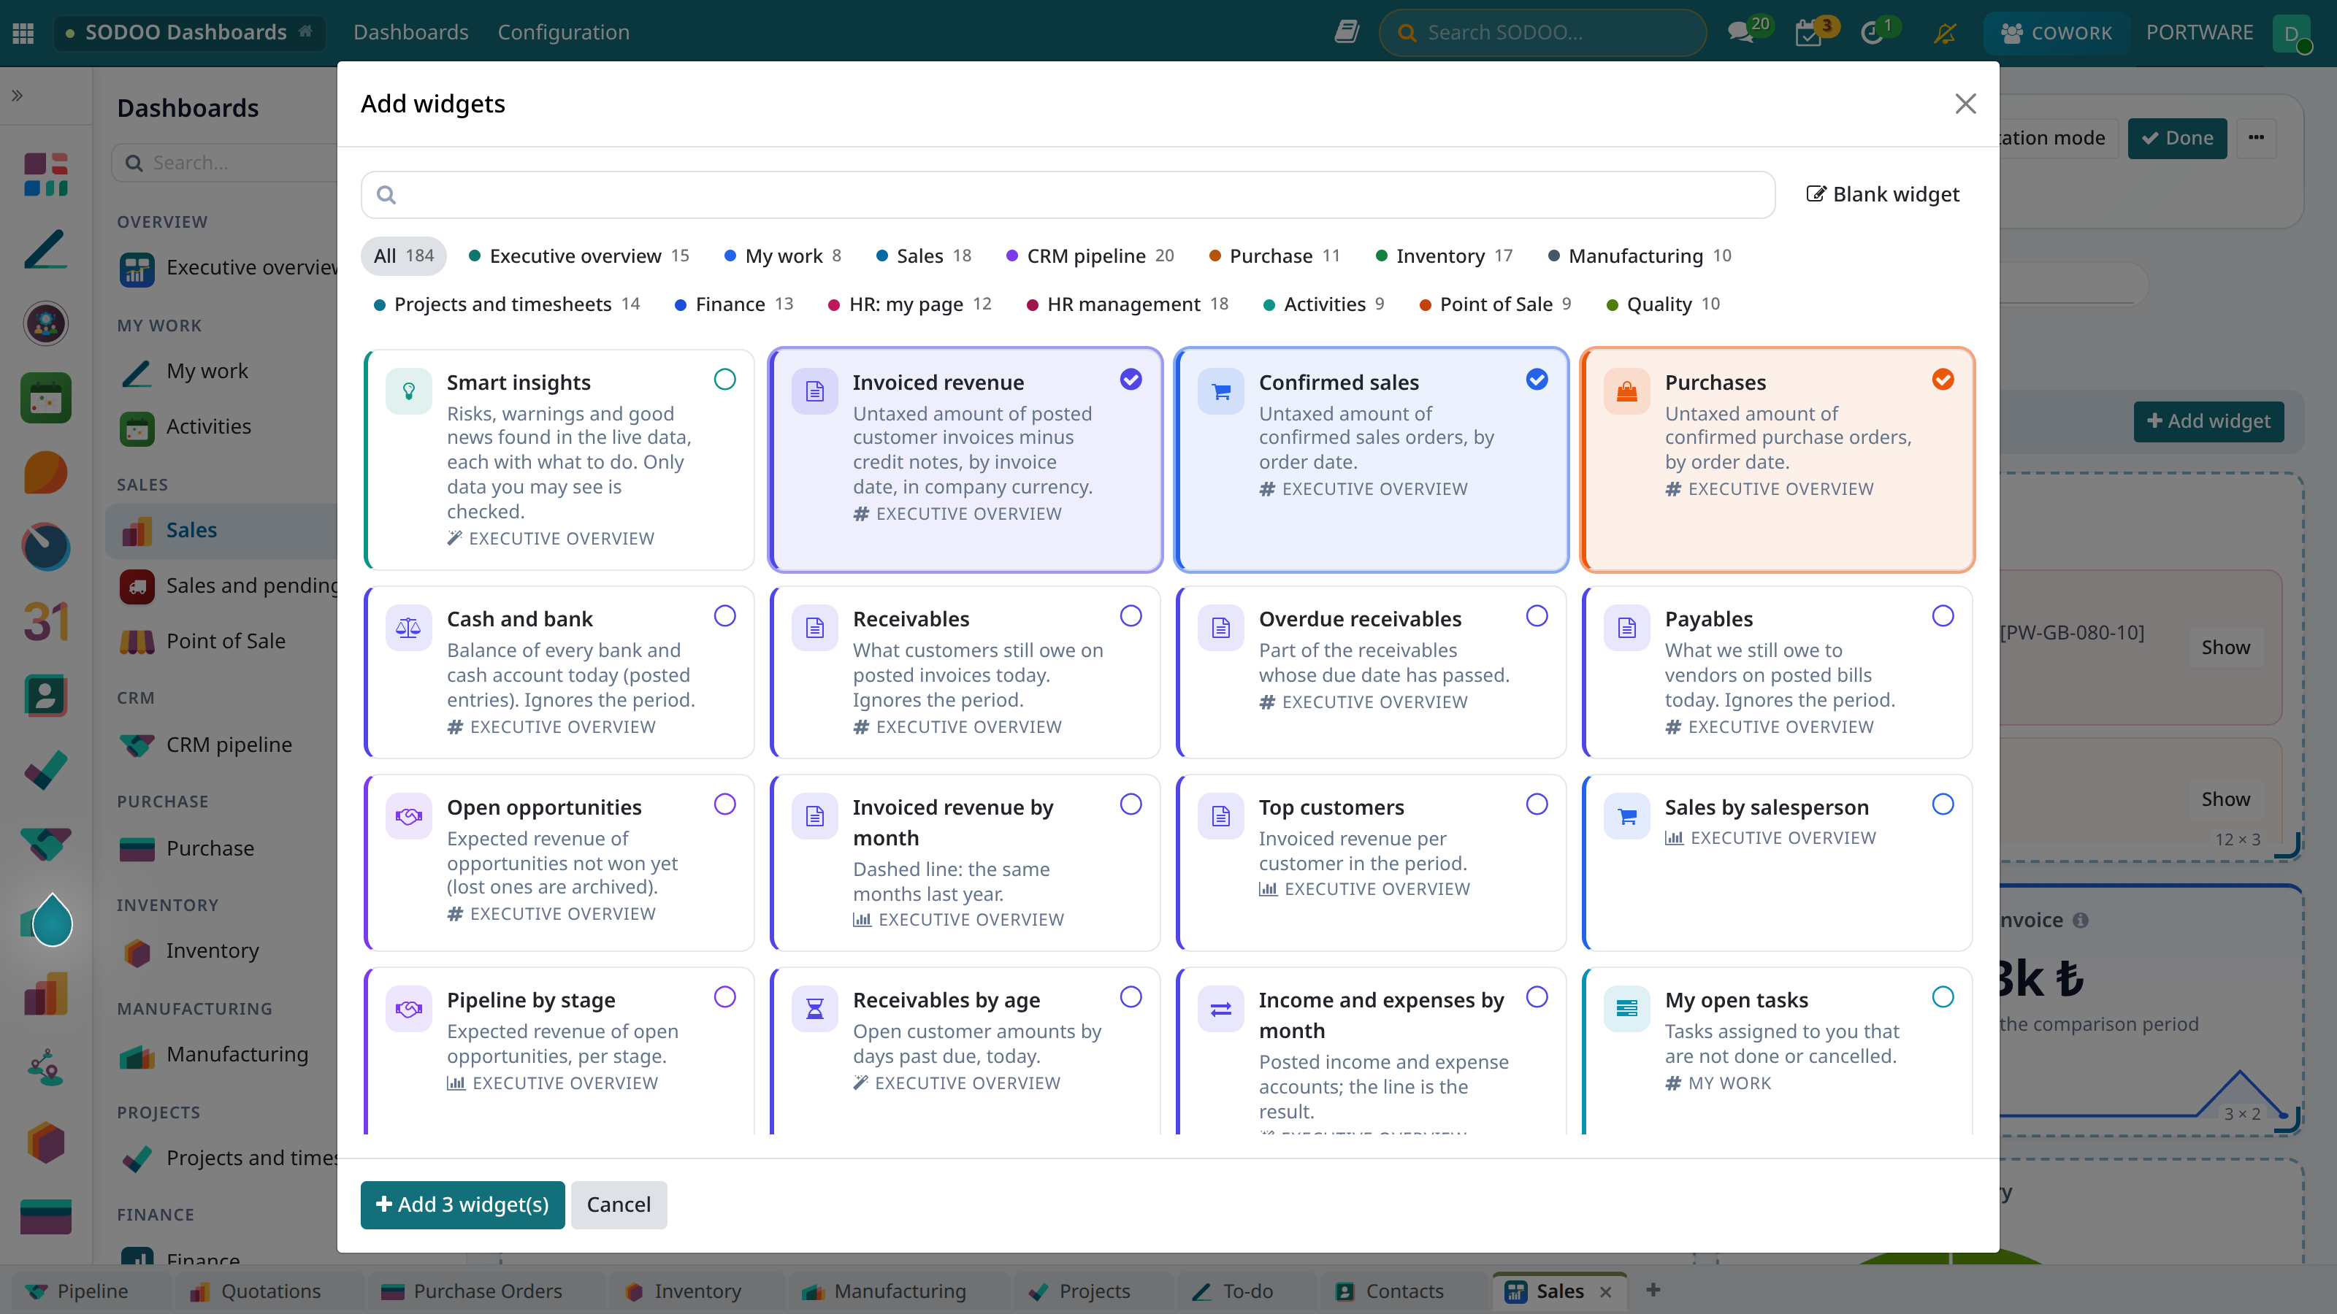Click the Open opportunities handshake icon

tap(408, 816)
